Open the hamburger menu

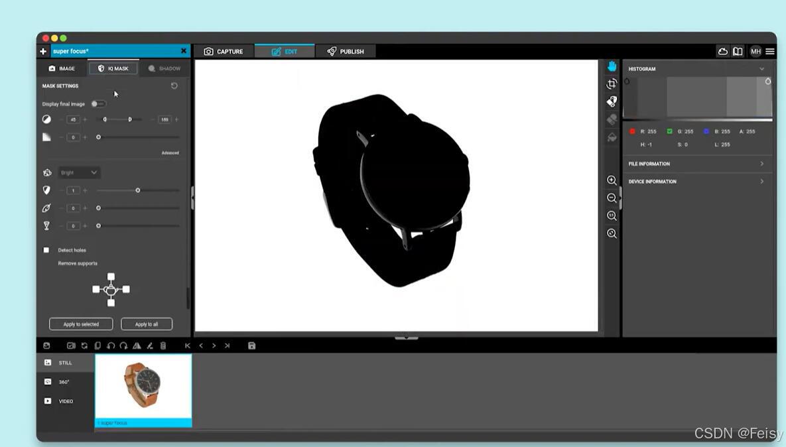[770, 51]
